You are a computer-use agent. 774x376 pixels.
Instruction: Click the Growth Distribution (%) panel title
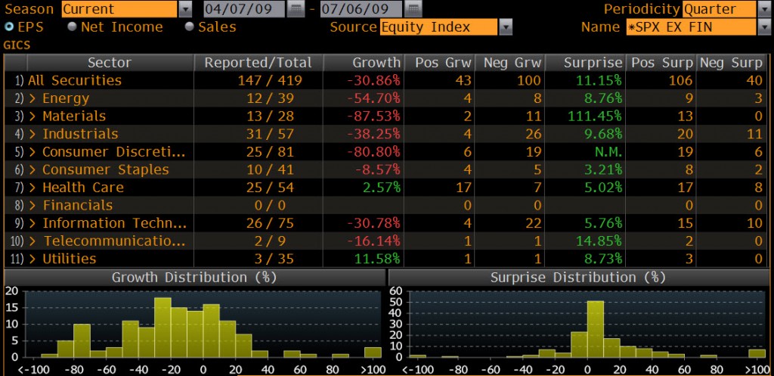[194, 278]
